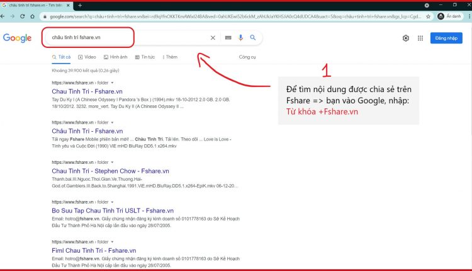
Task: Expand dropdown arrow above Chau Tinh Tri result
Action: coord(112,83)
